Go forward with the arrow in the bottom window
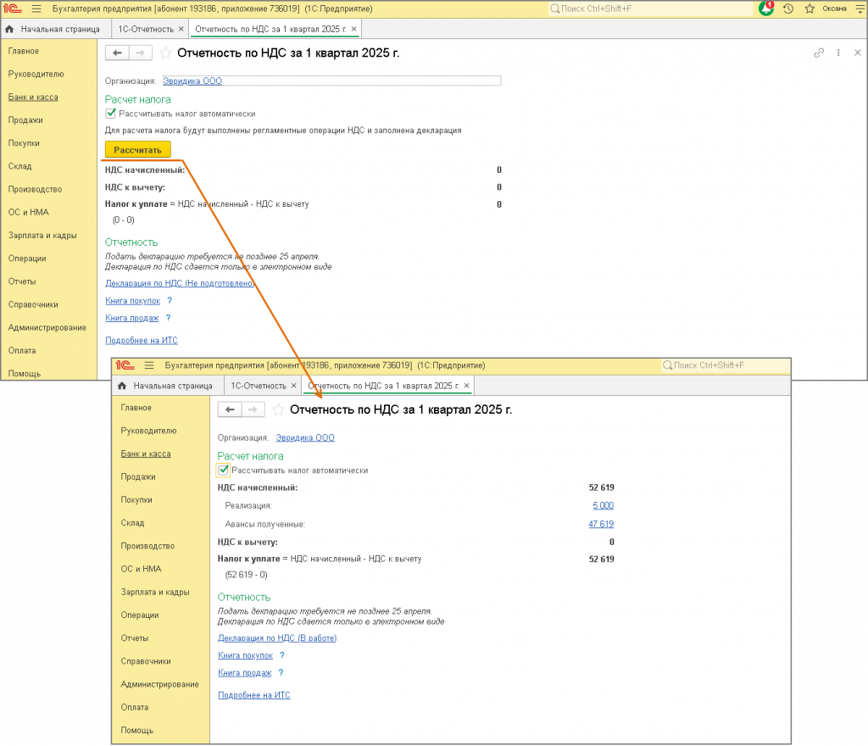The image size is (868, 746). (x=253, y=409)
